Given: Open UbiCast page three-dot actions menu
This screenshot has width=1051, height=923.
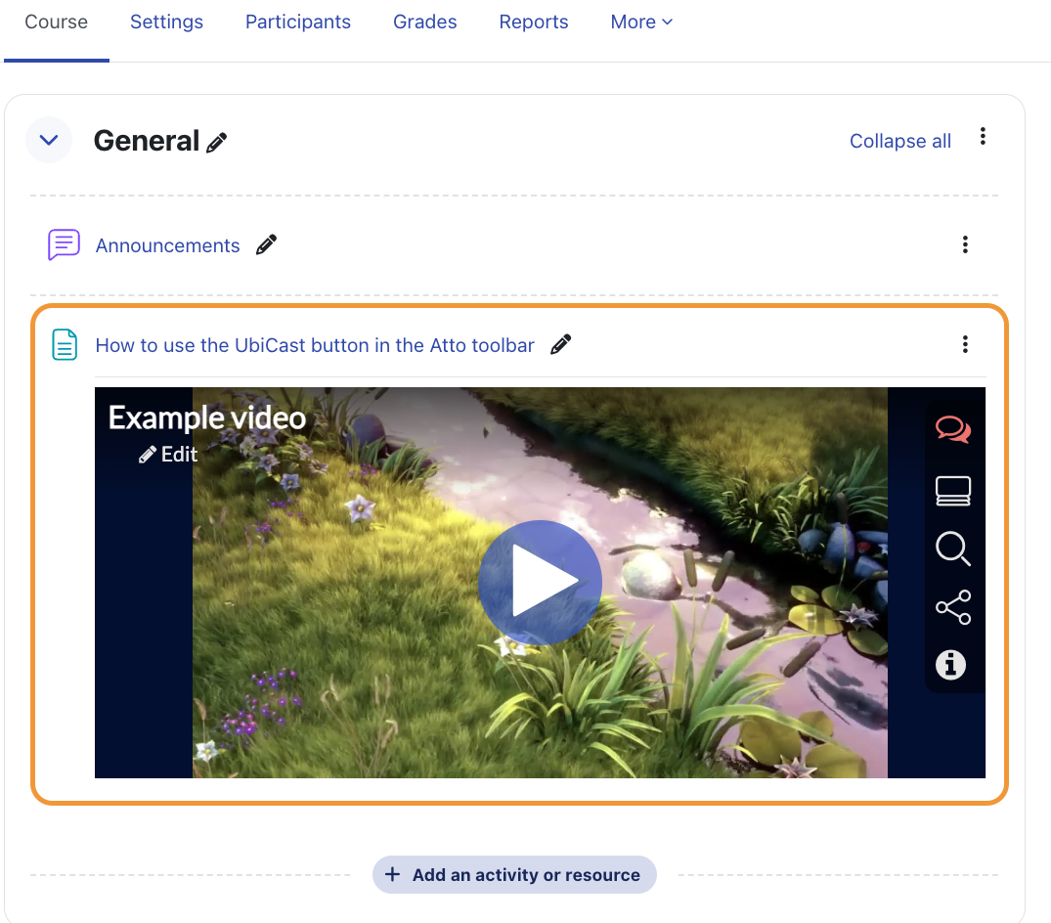Looking at the screenshot, I should click(x=965, y=344).
